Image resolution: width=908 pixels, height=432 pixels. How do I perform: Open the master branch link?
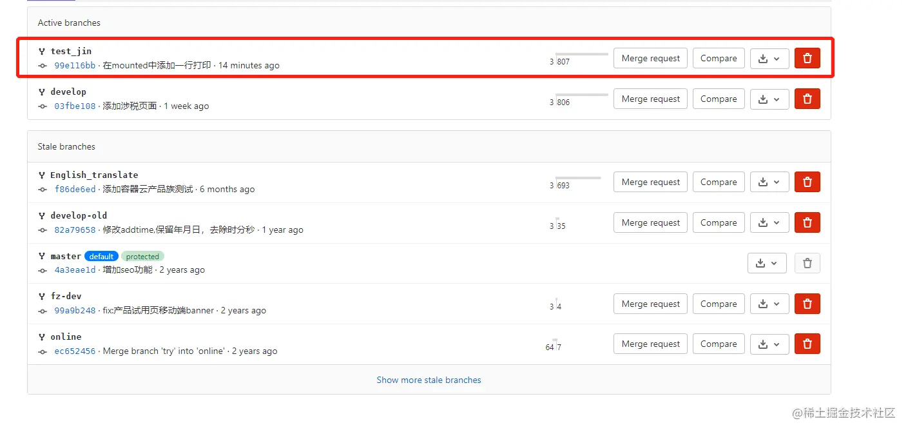(66, 256)
